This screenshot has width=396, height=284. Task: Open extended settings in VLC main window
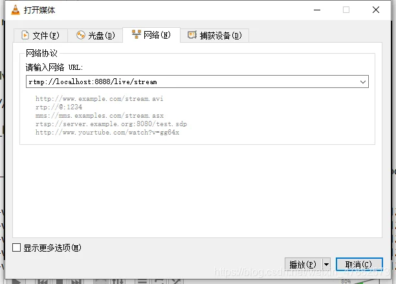(118, 281)
